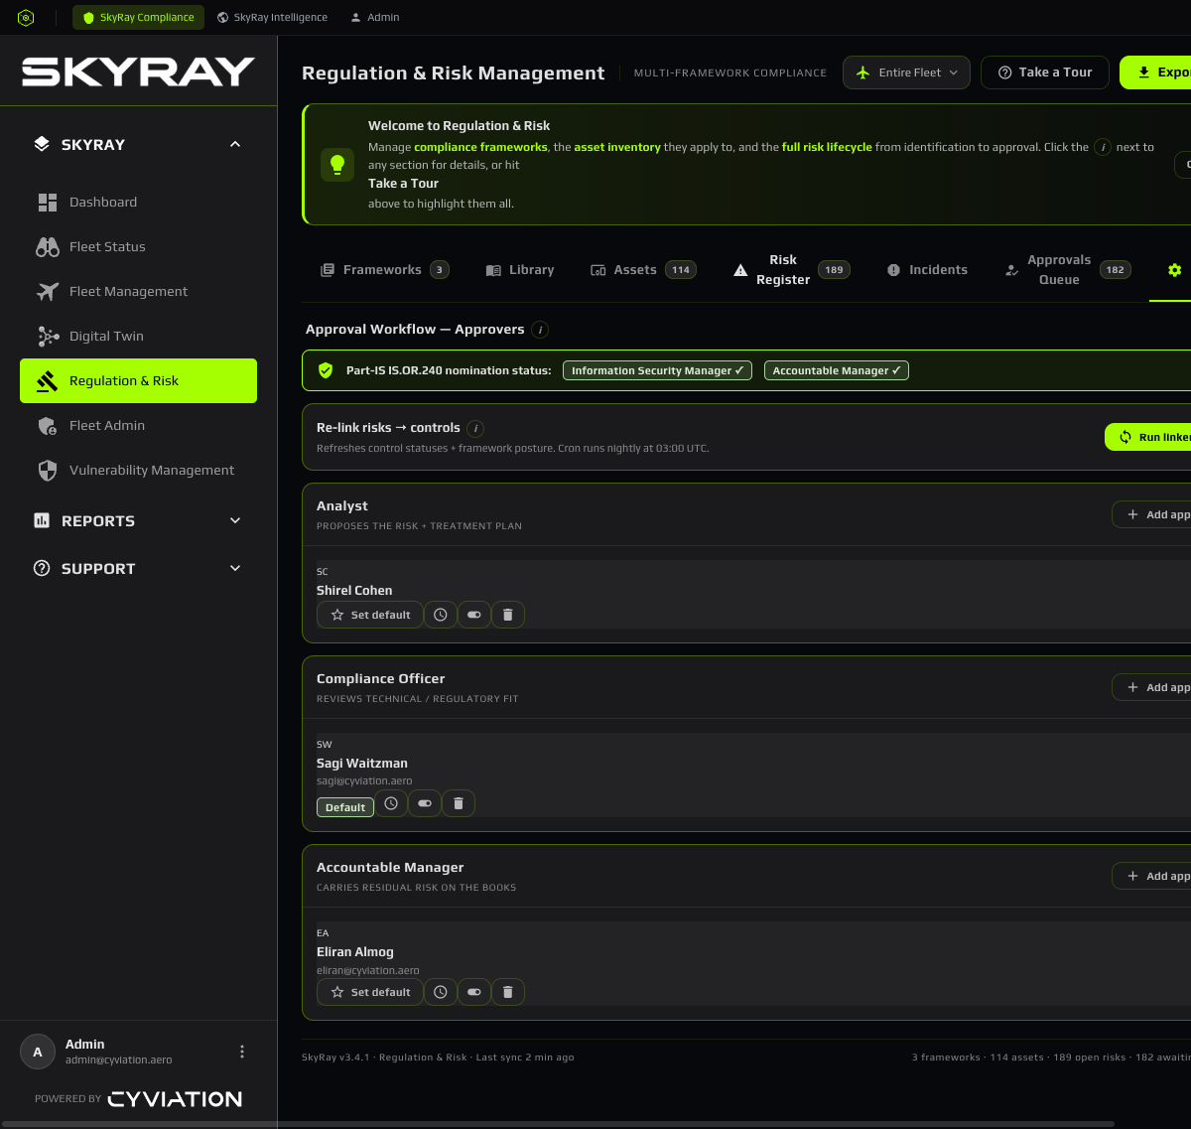Open the Admin top bar item

tap(374, 18)
